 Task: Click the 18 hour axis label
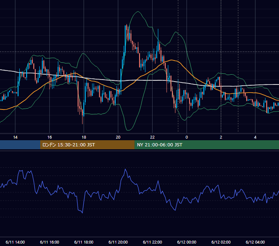(84, 137)
